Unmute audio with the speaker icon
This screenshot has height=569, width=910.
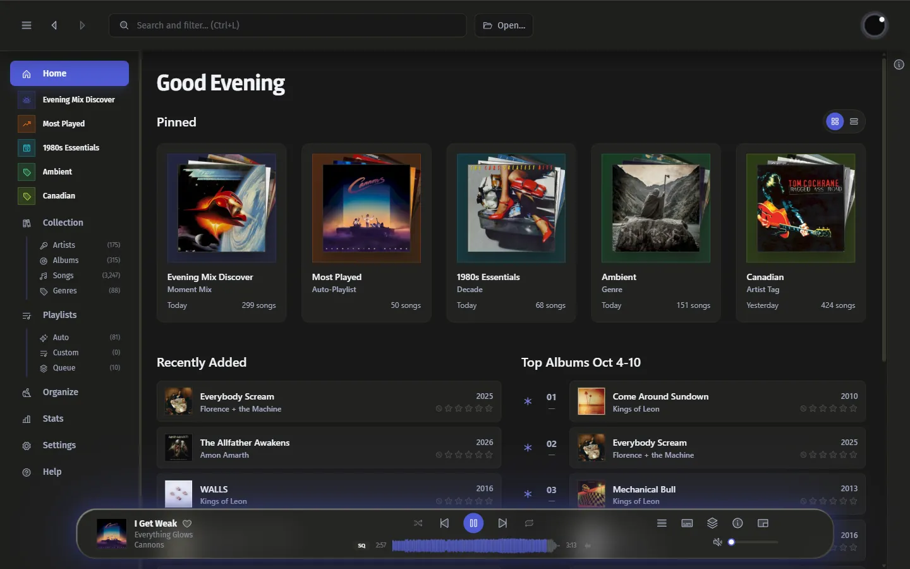point(717,542)
